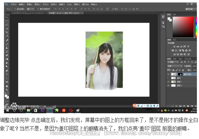Select the Blur tool
The height and width of the screenshot is (139, 199).
[x=7, y=63]
